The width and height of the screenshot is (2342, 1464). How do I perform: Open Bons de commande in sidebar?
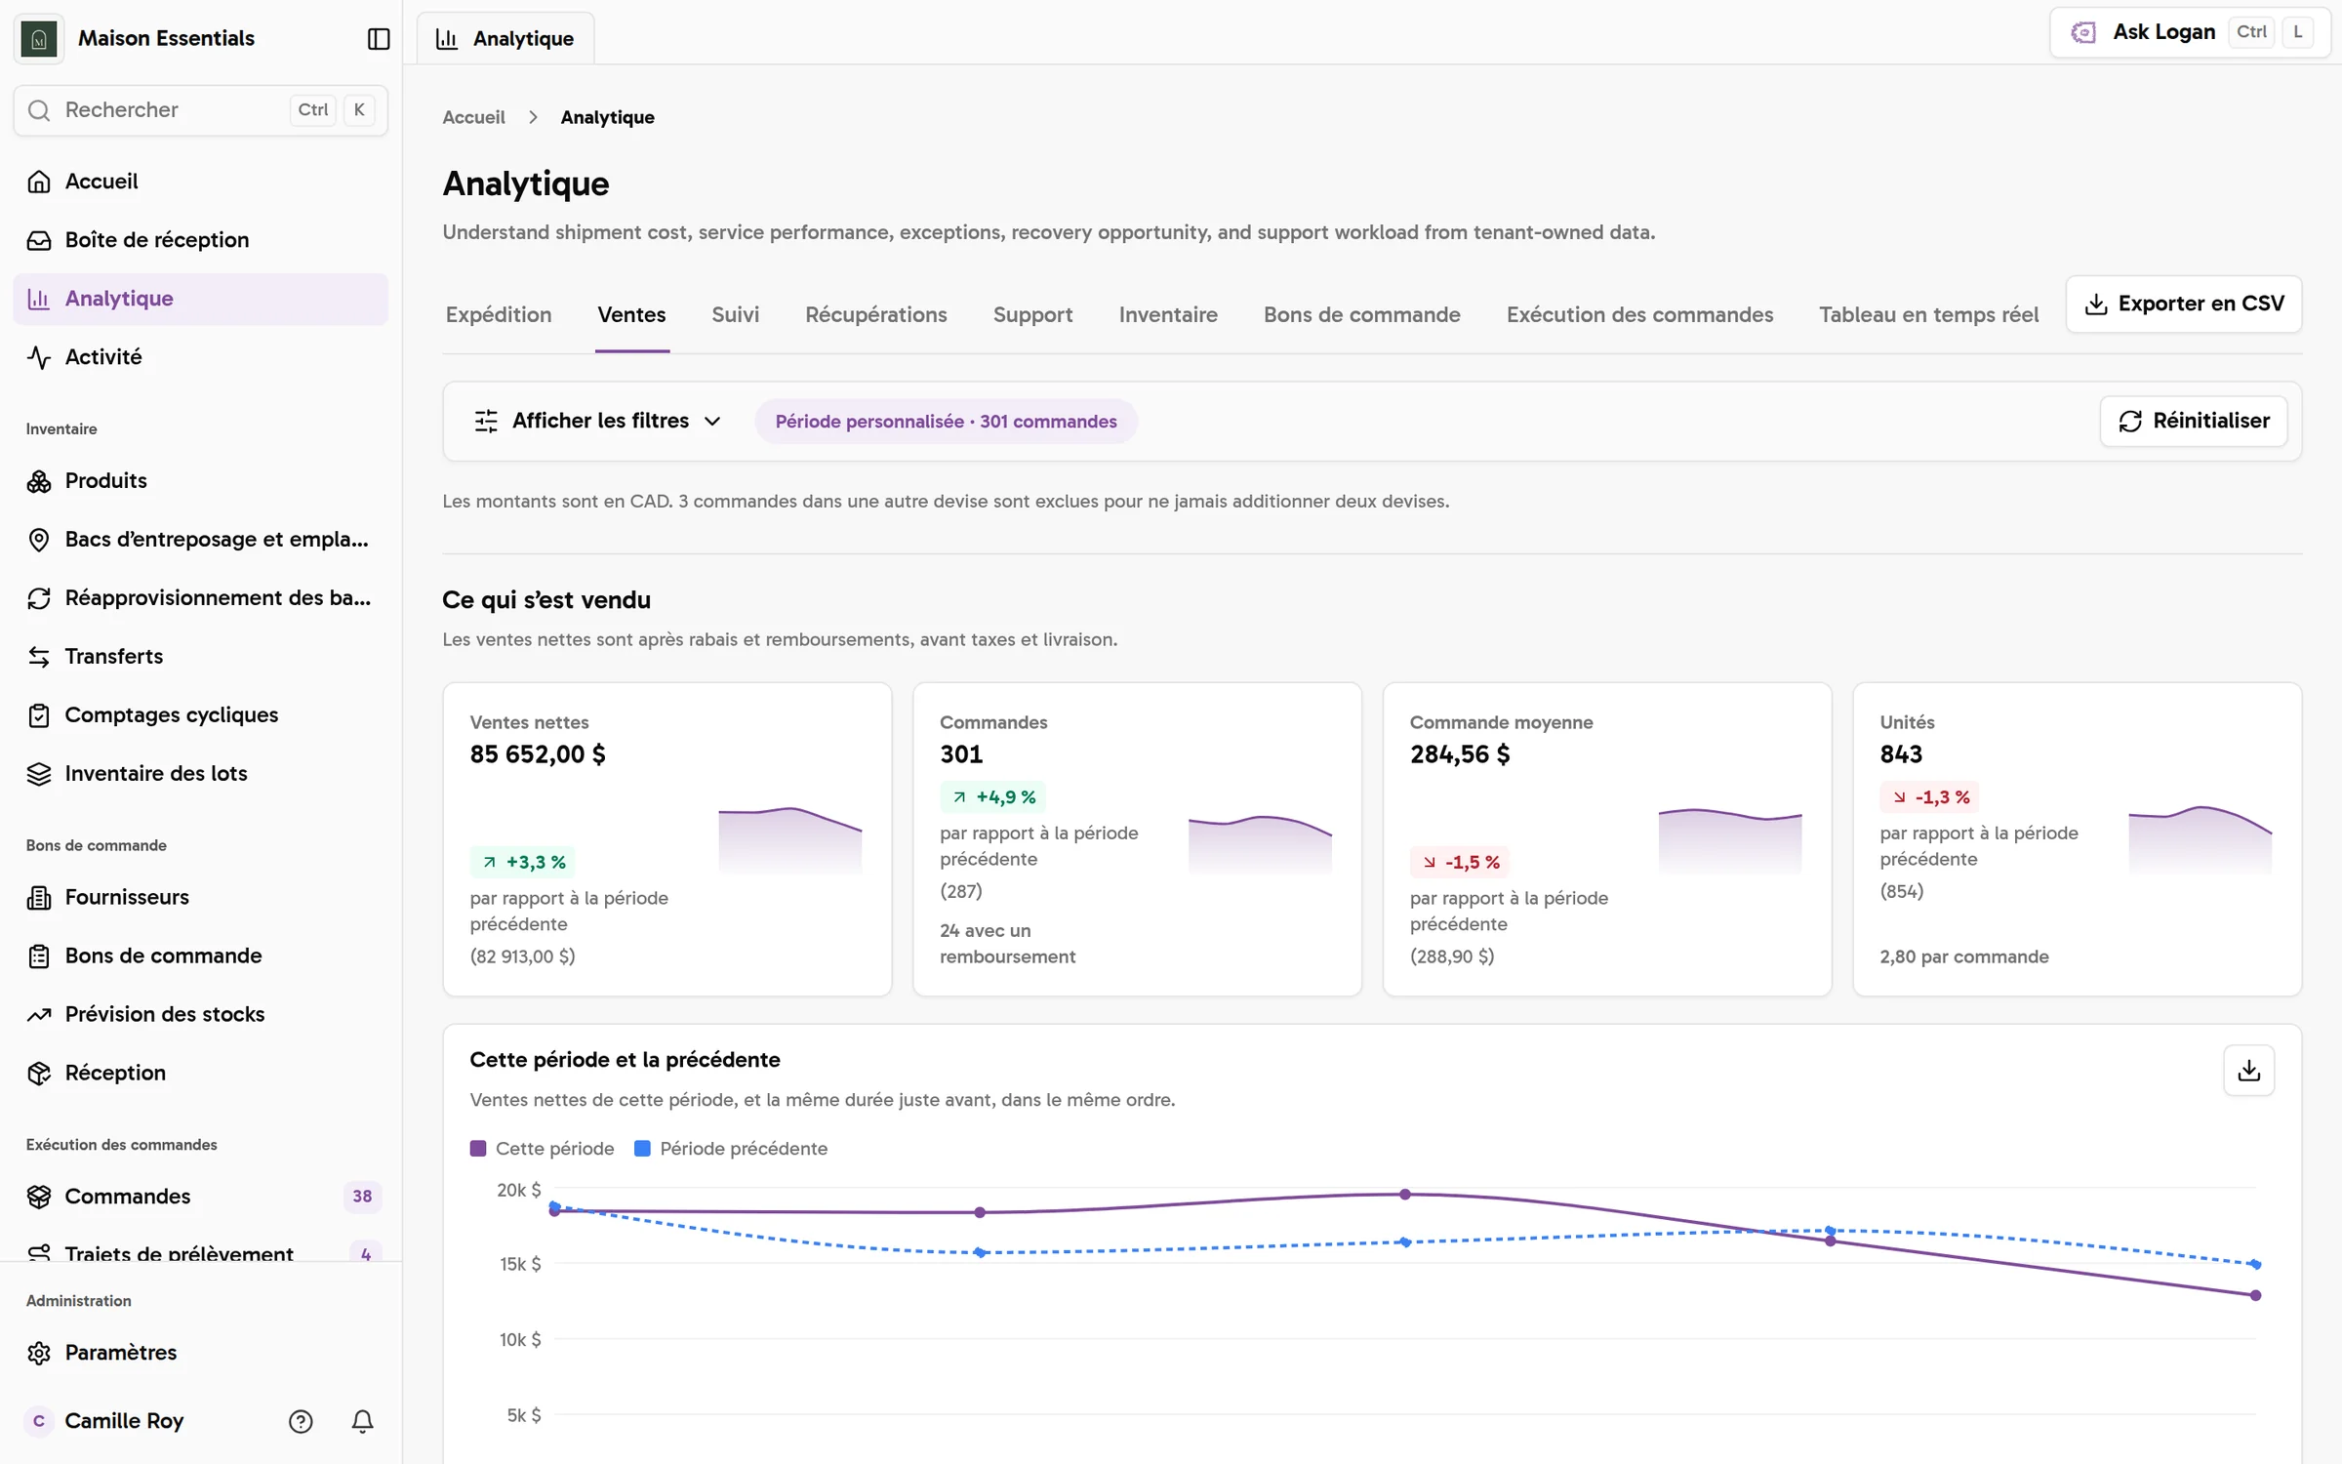pyautogui.click(x=200, y=956)
